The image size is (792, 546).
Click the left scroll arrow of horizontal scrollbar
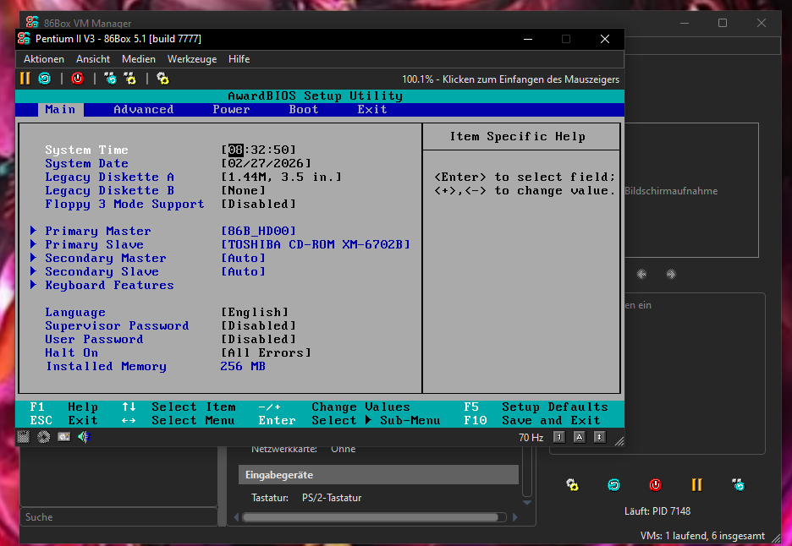(236, 517)
